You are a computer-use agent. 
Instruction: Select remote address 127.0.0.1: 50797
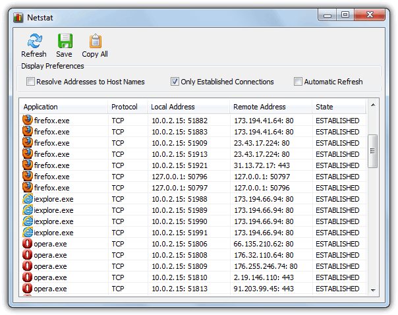click(x=262, y=177)
